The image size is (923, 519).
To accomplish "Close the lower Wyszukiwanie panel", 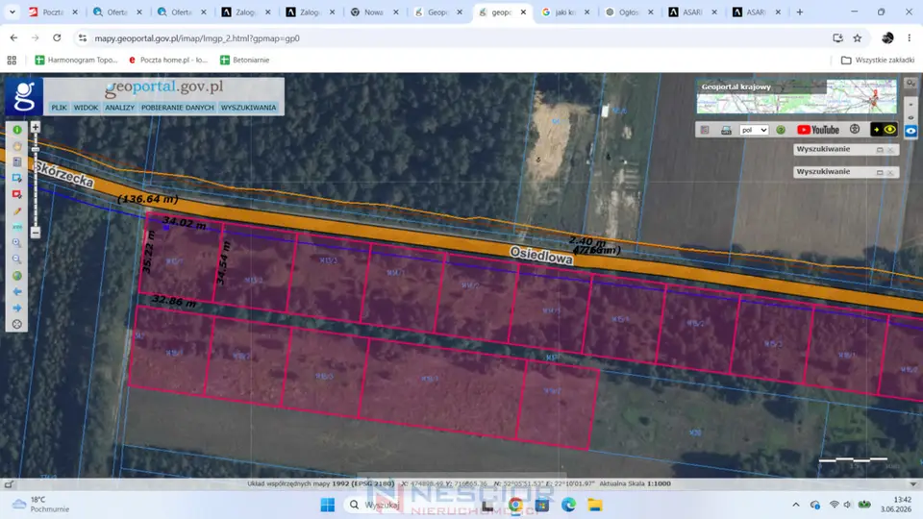I will click(x=890, y=172).
